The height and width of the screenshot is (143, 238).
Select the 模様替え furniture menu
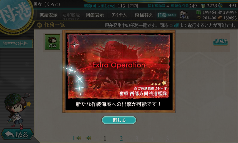[143, 15]
